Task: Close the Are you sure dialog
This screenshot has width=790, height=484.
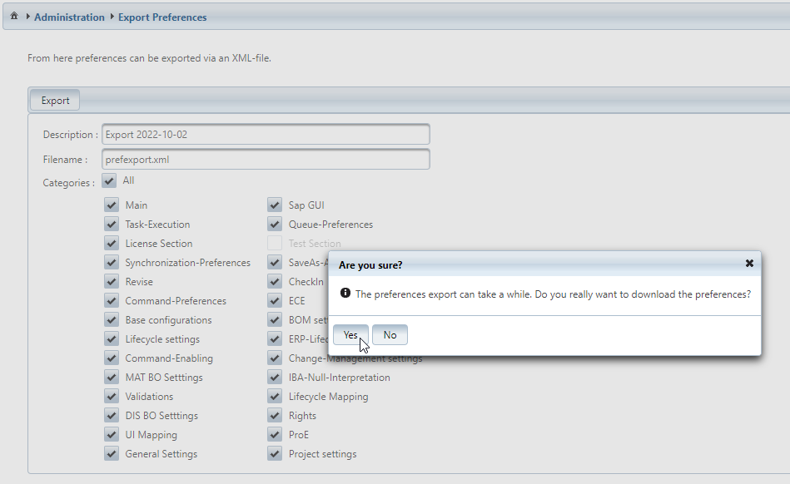Action: click(x=749, y=264)
